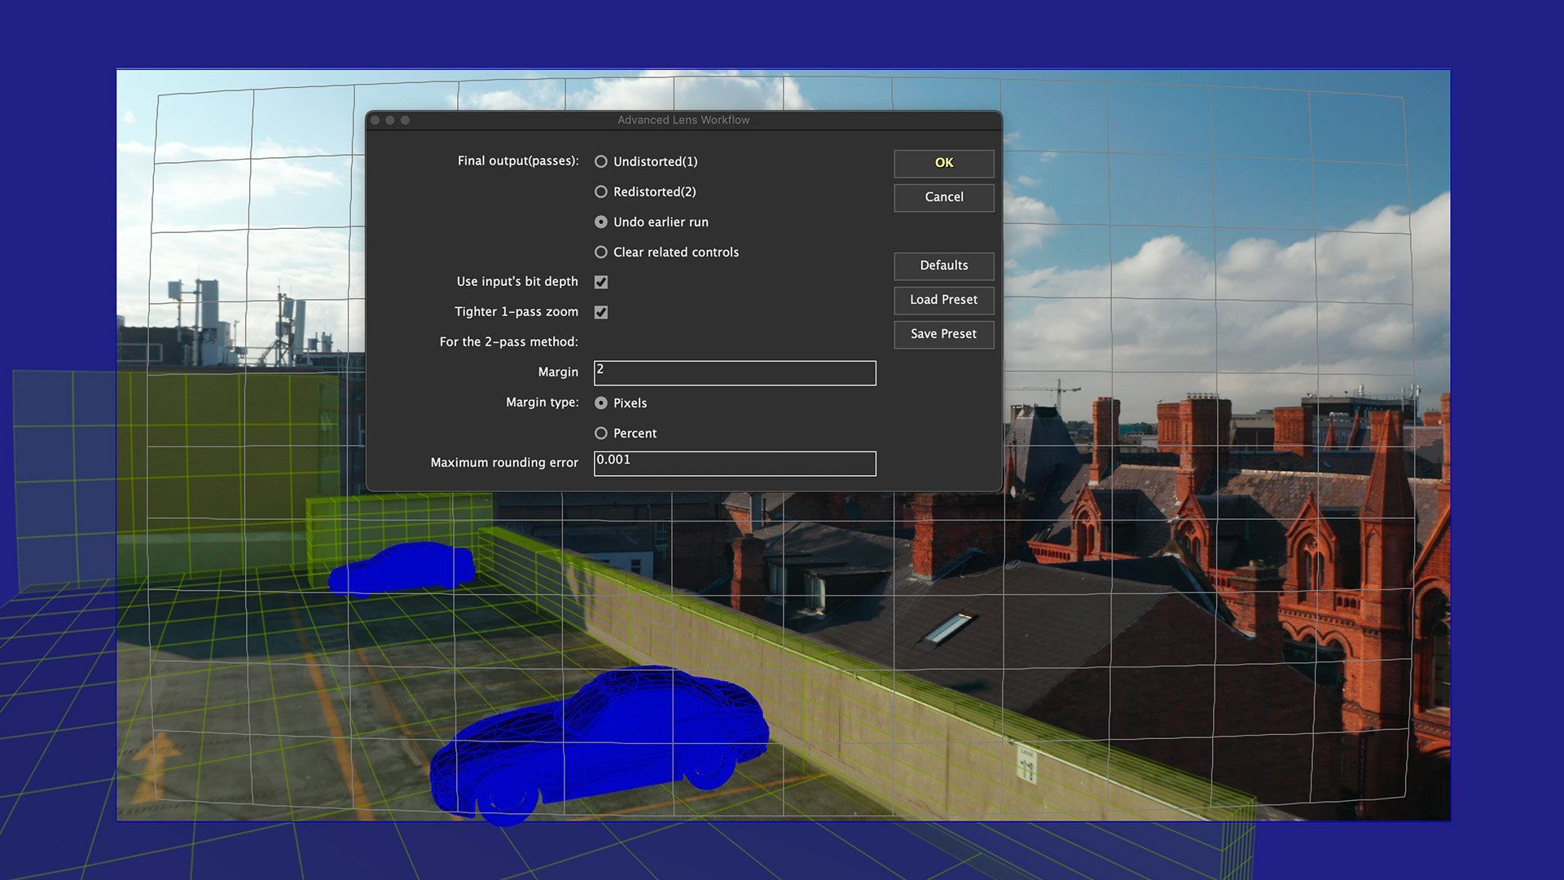Disable Tighter 1-pass zoom checkbox
Viewport: 1564px width, 880px height.
pyautogui.click(x=601, y=312)
